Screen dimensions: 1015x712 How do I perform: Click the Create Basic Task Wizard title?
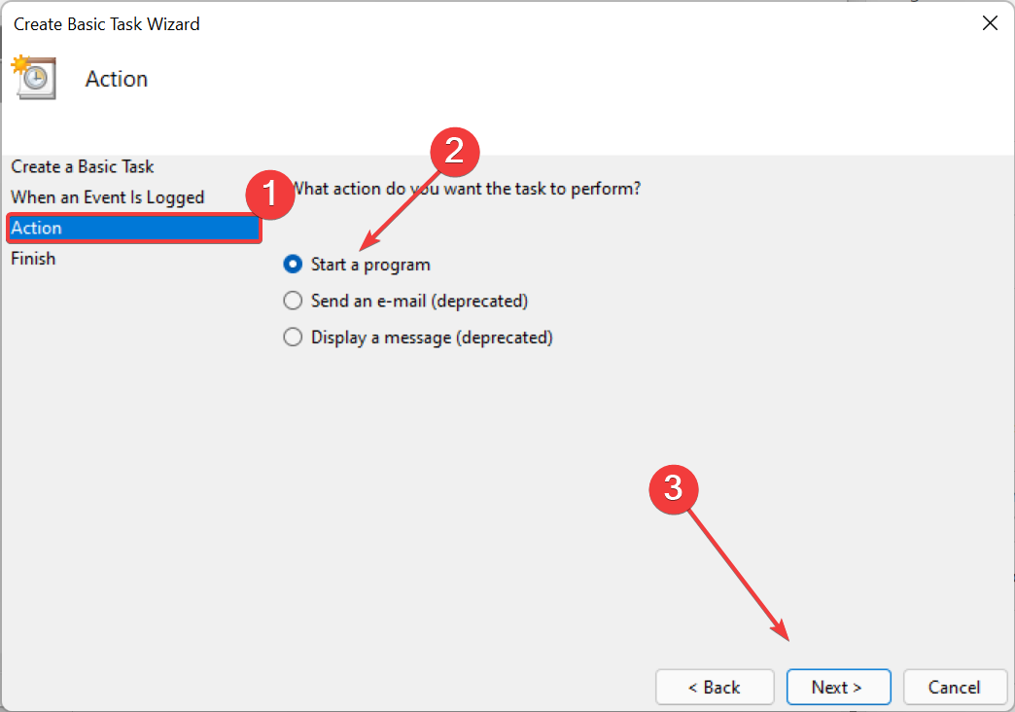coord(107,24)
